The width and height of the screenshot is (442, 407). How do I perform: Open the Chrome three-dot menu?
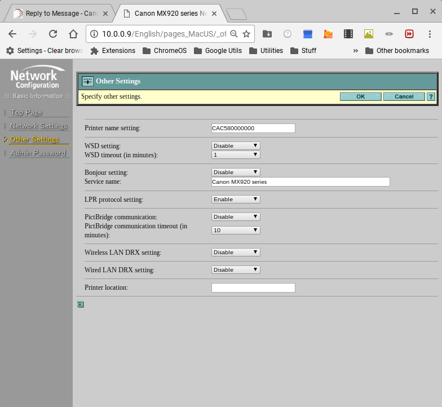pos(430,34)
